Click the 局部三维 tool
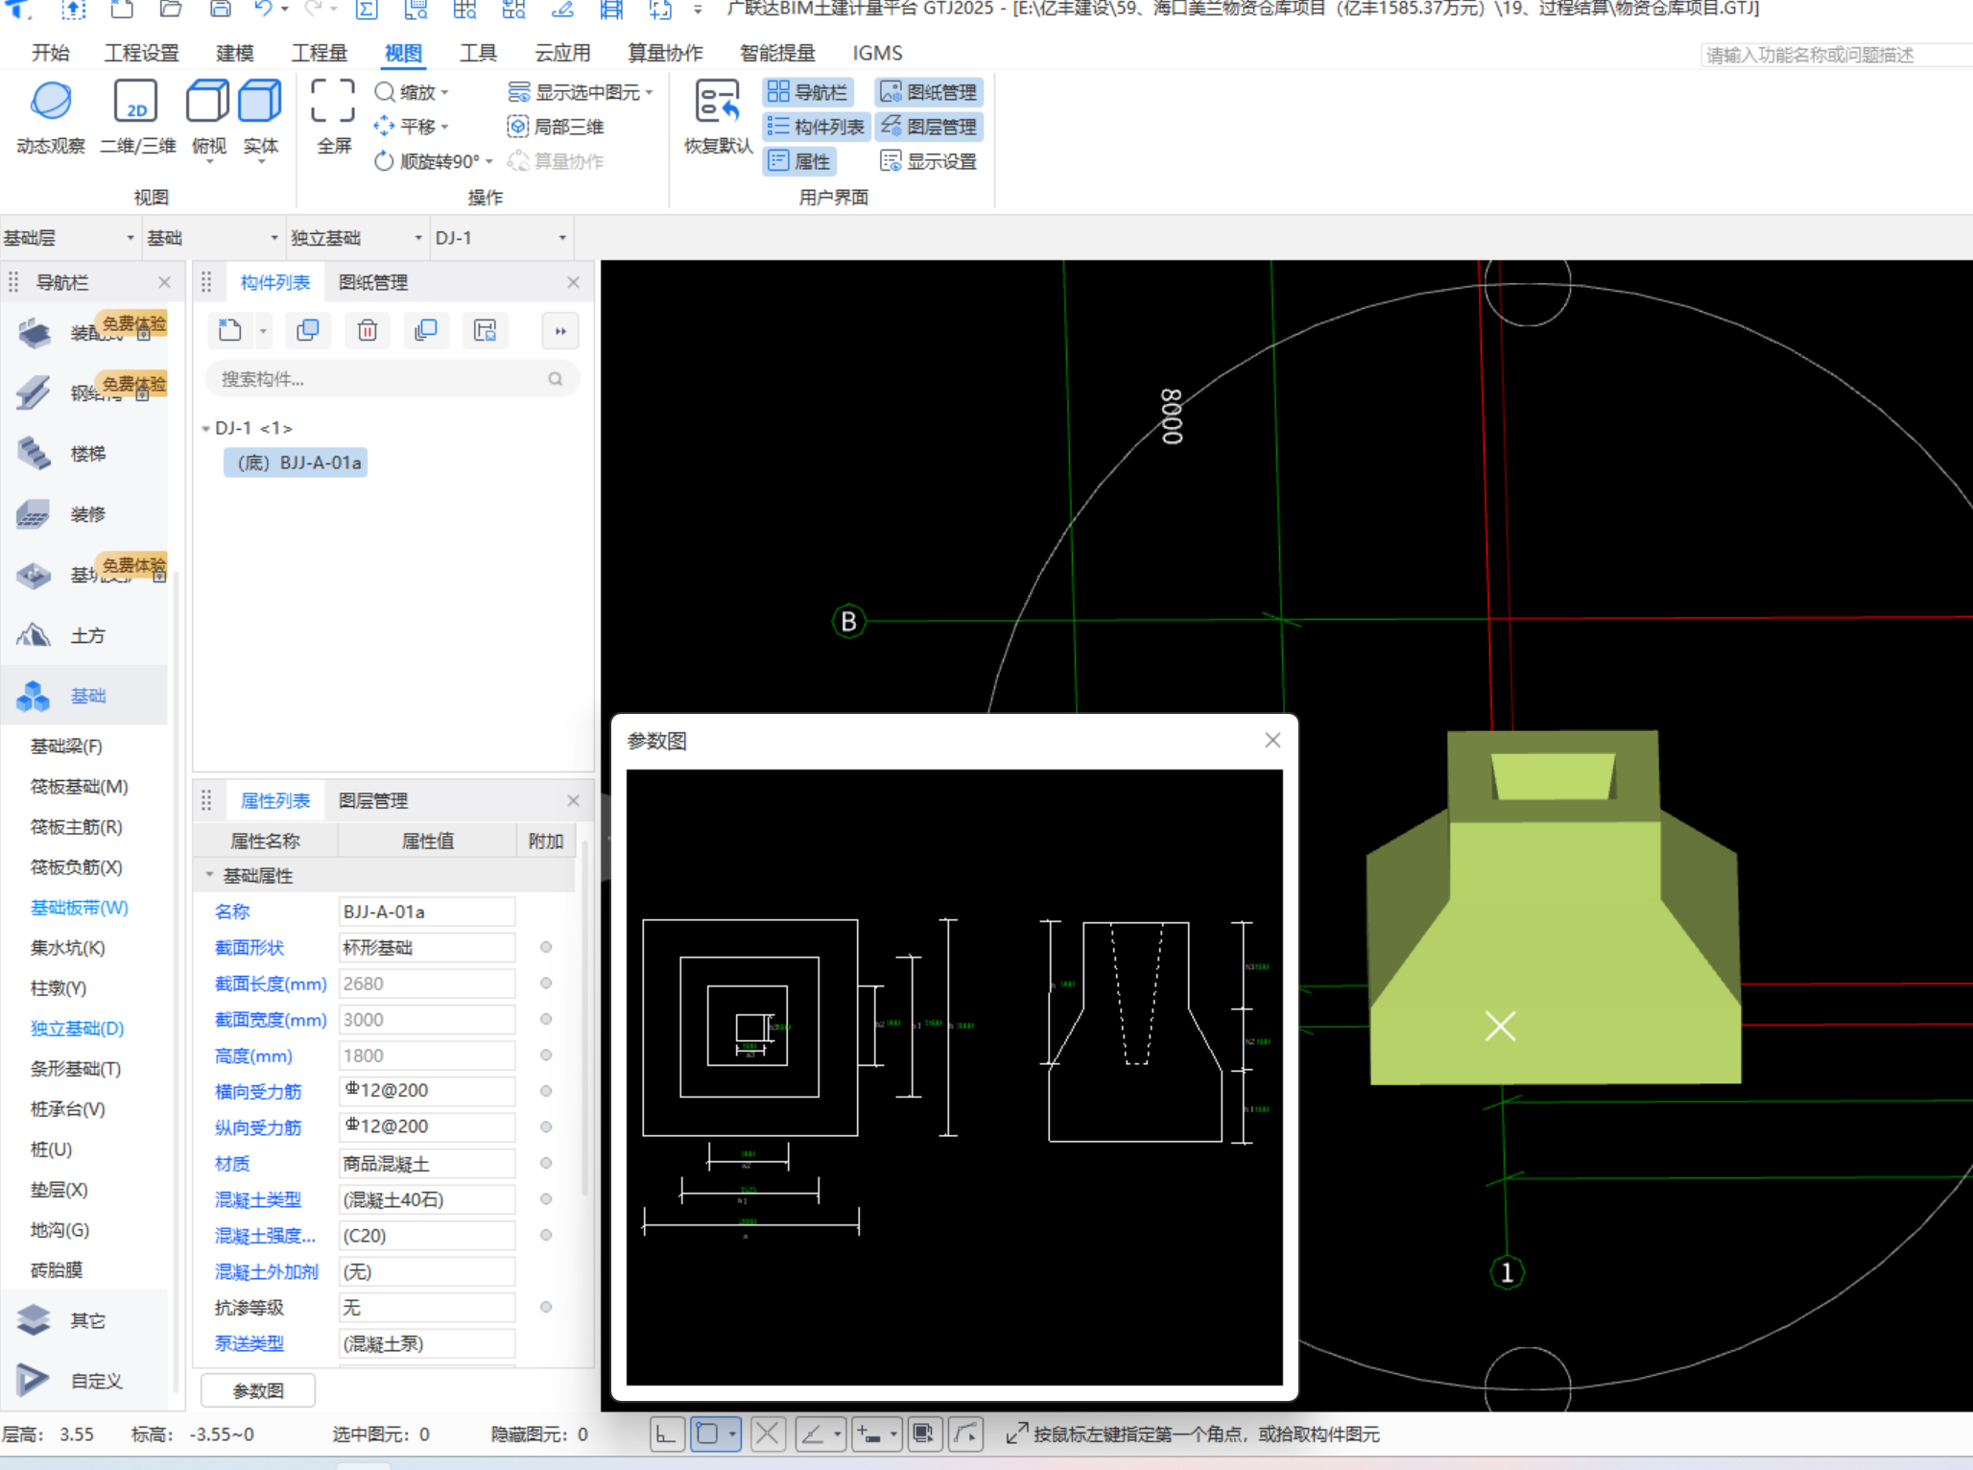The height and width of the screenshot is (1470, 1973). pos(556,127)
